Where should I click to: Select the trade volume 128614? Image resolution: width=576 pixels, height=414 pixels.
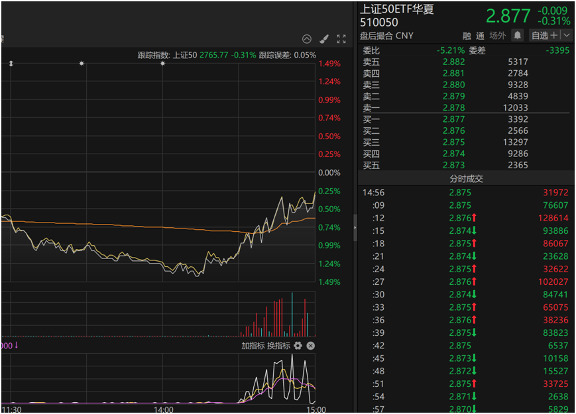pyautogui.click(x=553, y=218)
